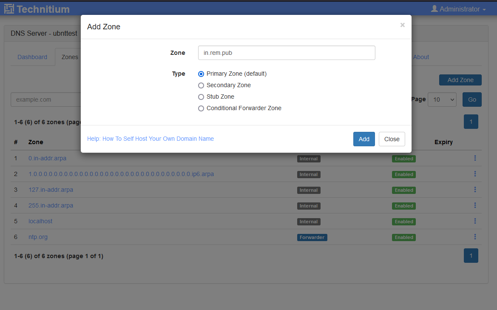This screenshot has width=497, height=310.
Task: Click the Technitium logo icon
Action: point(9,9)
